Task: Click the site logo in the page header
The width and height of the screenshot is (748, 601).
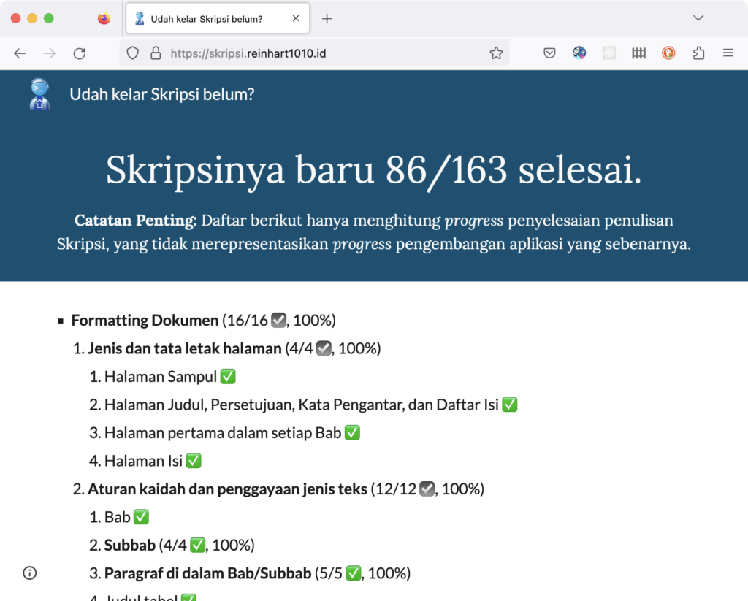Action: 39,94
